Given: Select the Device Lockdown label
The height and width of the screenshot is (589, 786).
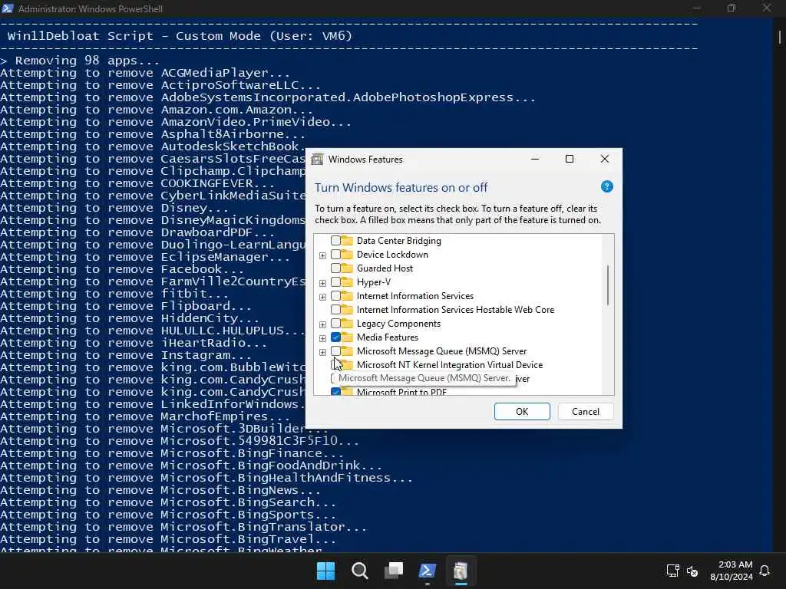Looking at the screenshot, I should 392,255.
